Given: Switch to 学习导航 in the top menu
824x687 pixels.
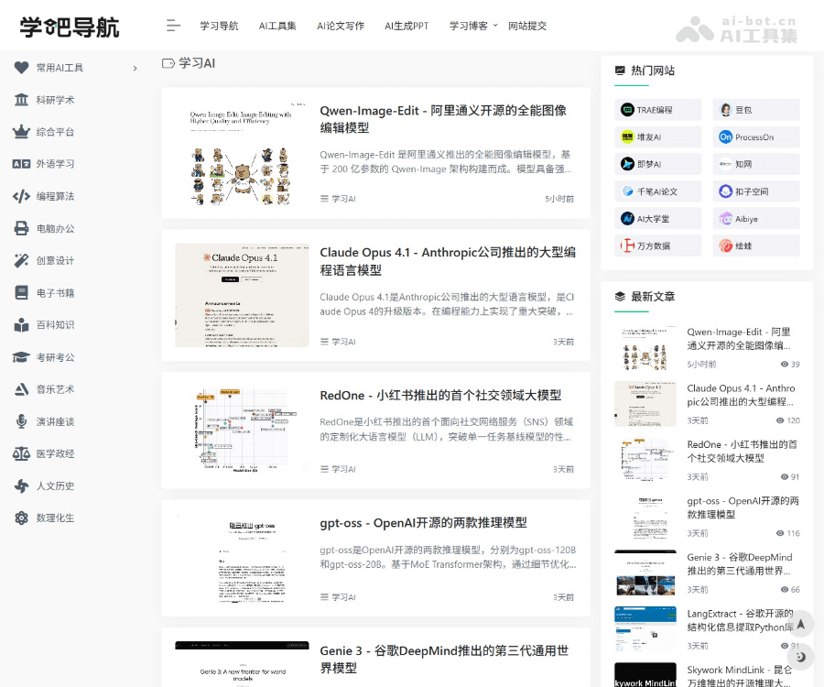Looking at the screenshot, I should click(x=219, y=26).
